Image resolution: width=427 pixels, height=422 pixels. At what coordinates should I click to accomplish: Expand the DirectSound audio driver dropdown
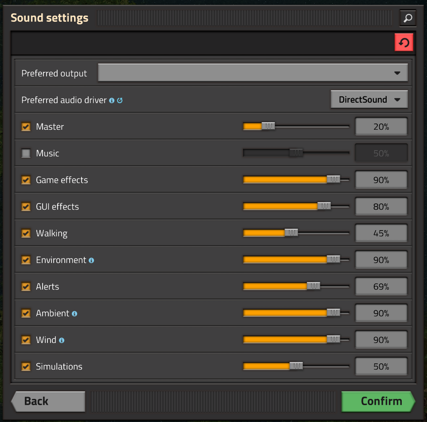click(x=369, y=100)
